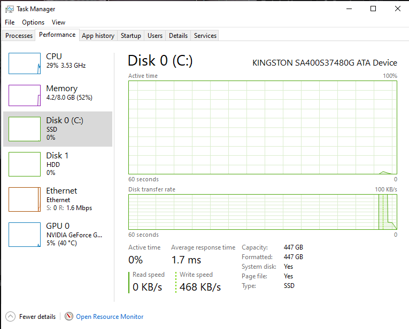Select the Disk 1 HDD entry
The height and width of the screenshot is (329, 409).
(58, 164)
